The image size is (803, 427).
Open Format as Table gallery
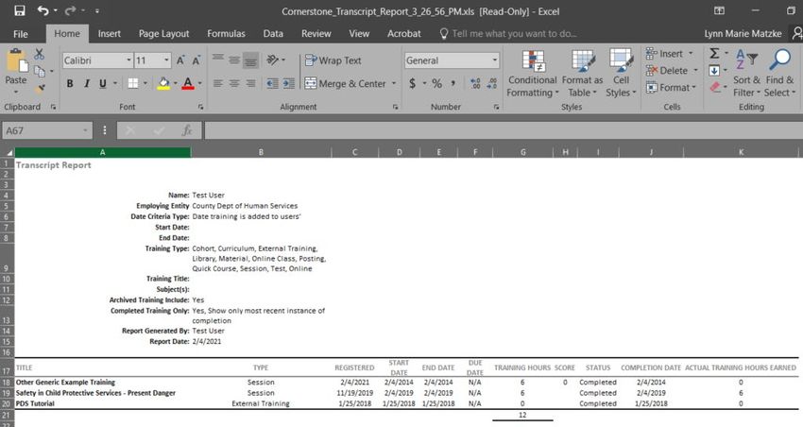[582, 74]
